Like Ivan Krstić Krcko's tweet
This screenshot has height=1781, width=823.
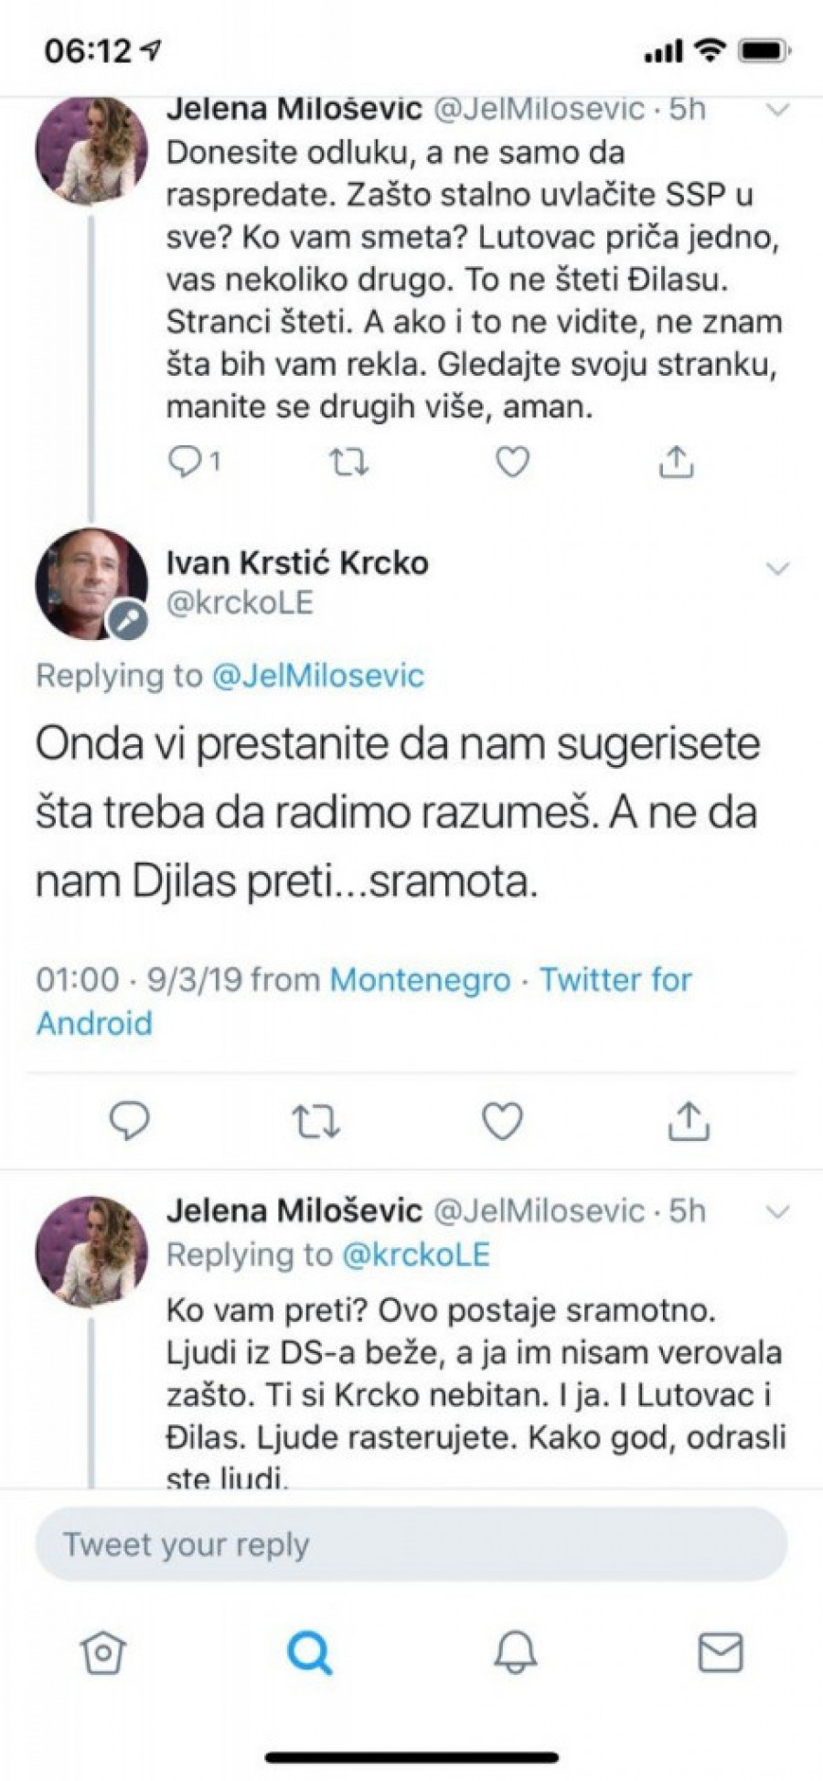pyautogui.click(x=502, y=1120)
